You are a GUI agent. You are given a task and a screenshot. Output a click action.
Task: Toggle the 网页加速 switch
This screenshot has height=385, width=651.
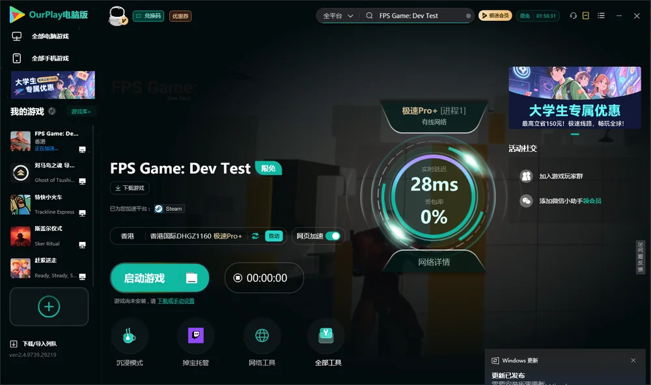point(333,236)
